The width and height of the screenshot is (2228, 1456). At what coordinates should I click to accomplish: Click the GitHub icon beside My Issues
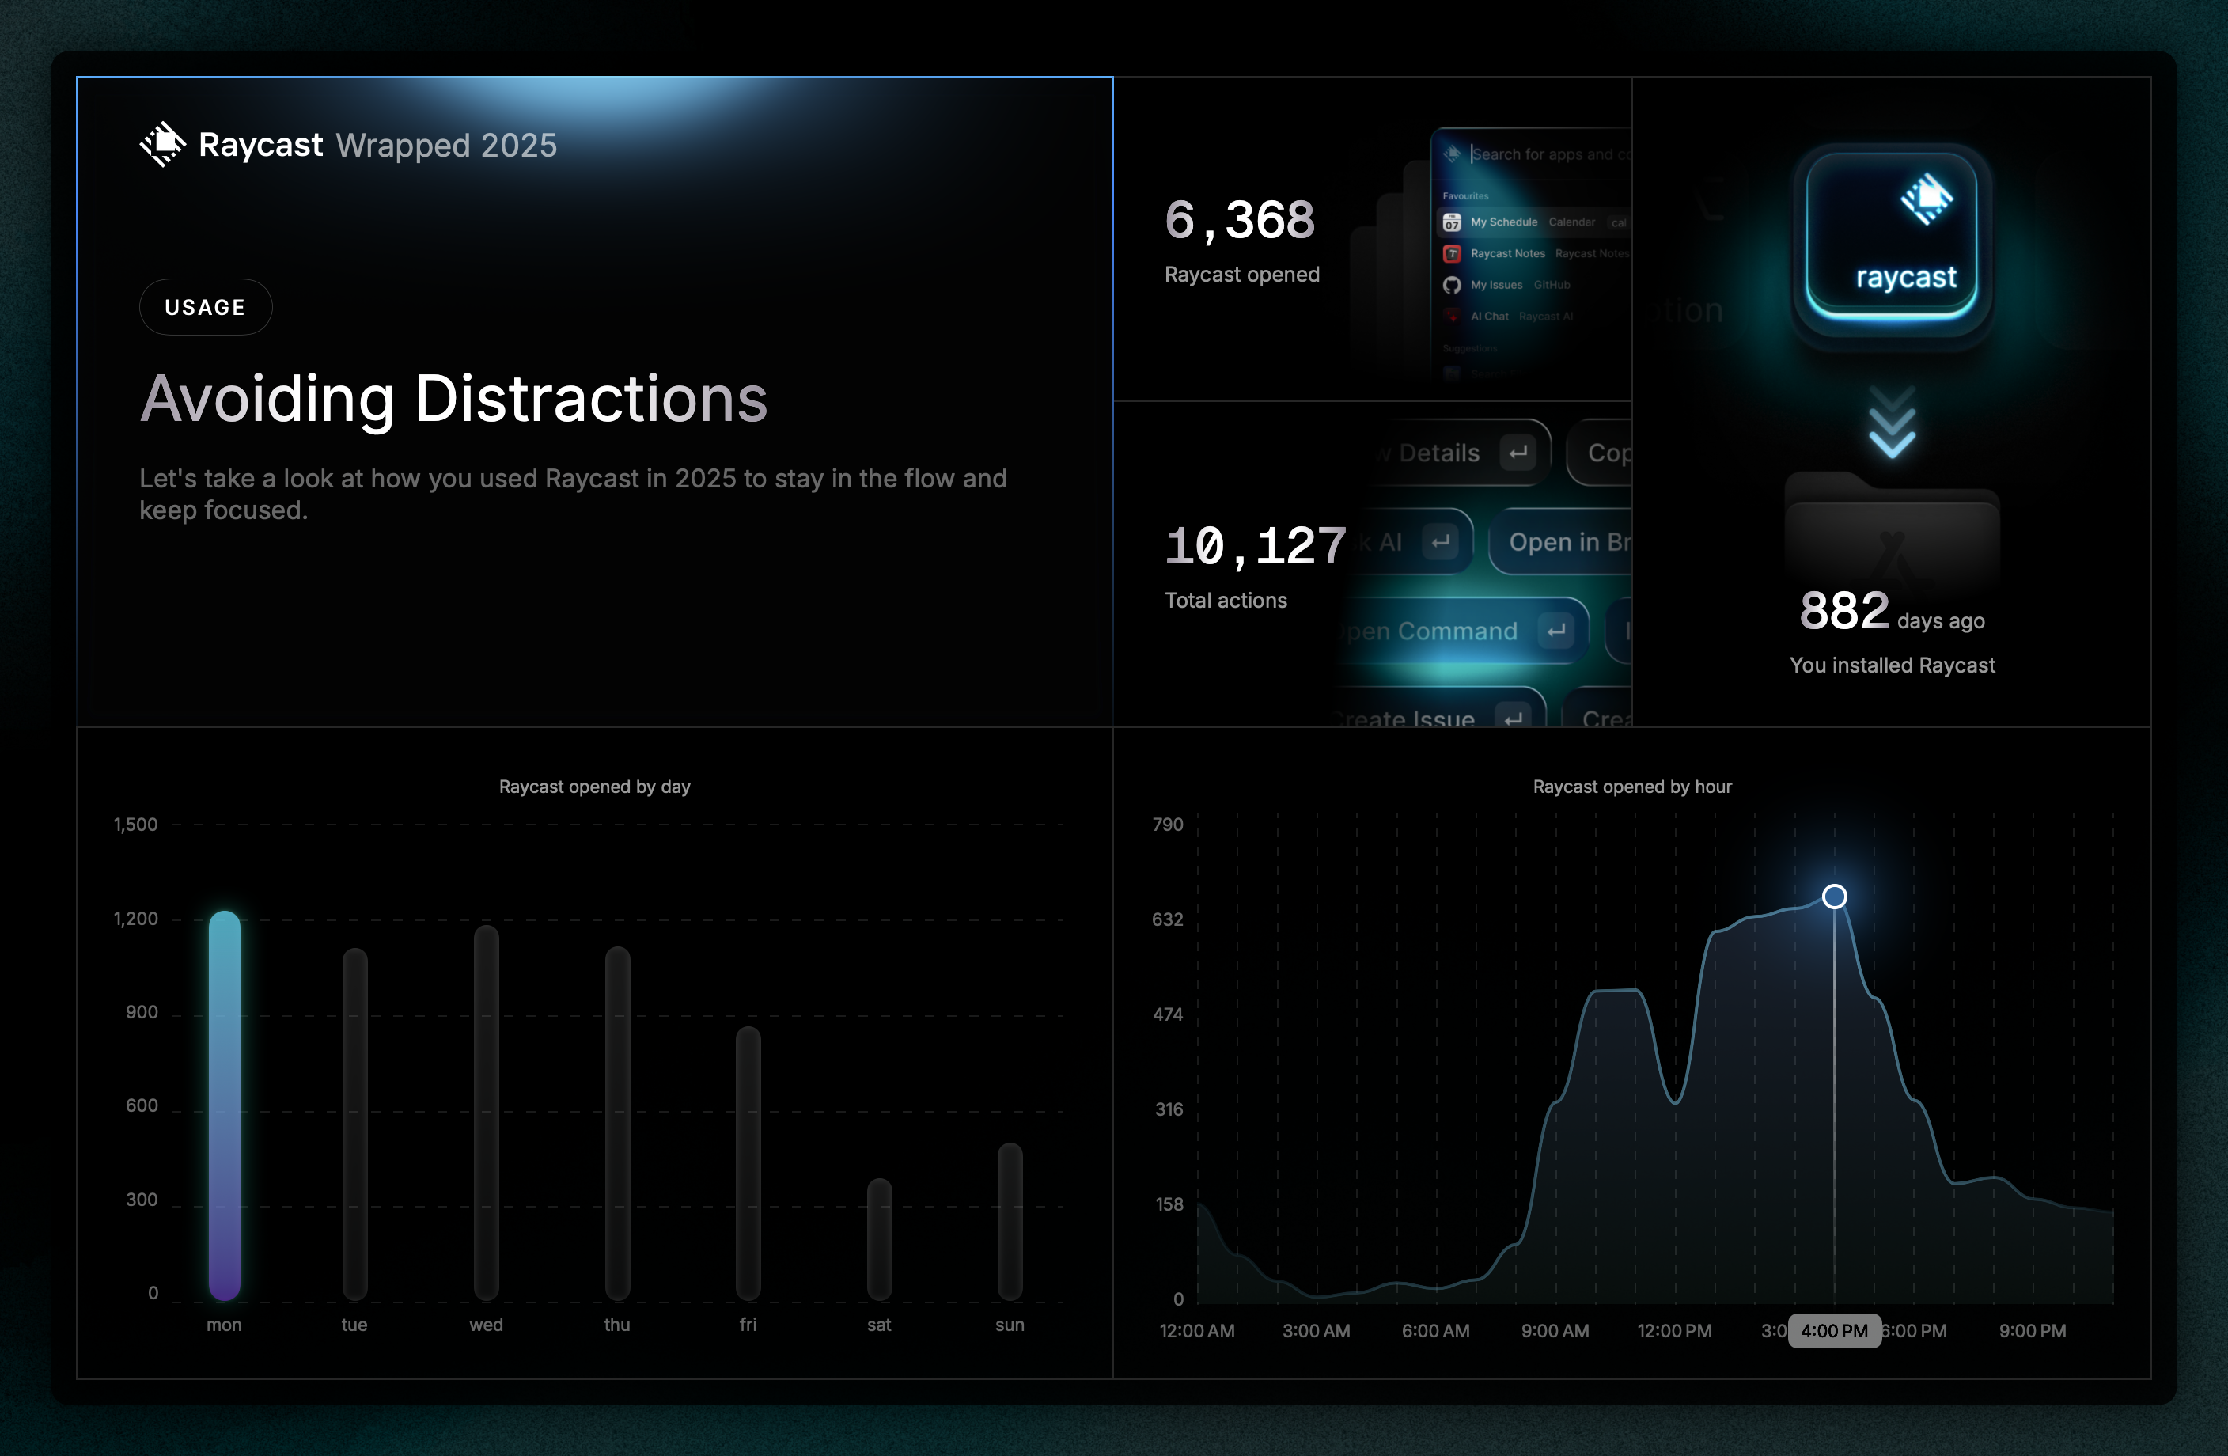(x=1452, y=285)
